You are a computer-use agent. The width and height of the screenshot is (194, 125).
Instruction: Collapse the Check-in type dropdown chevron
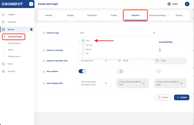[x=154, y=33]
